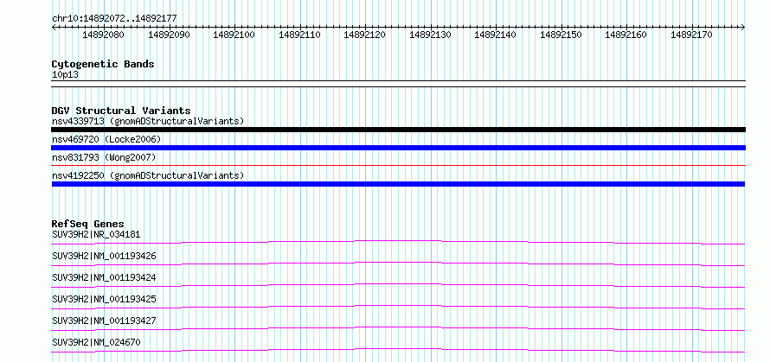
Task: Open variant nsv831793 (Wong2007) label
Action: tap(104, 157)
